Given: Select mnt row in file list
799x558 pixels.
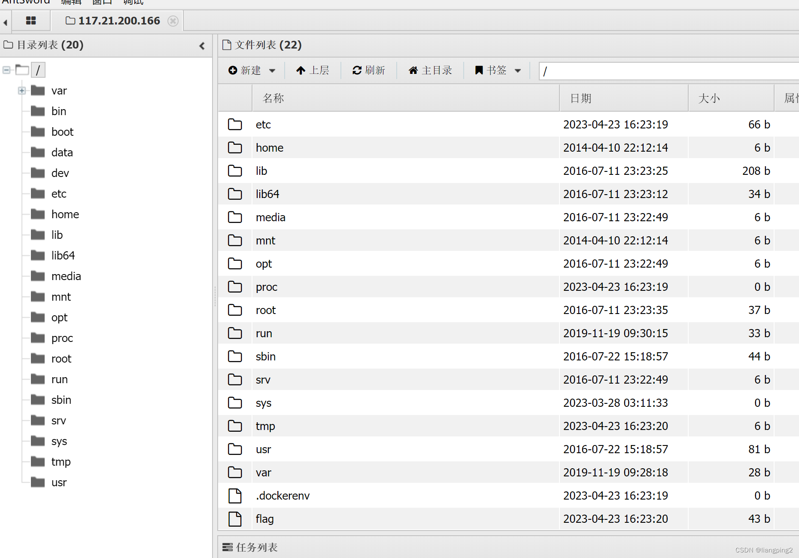Looking at the screenshot, I should tap(508, 240).
